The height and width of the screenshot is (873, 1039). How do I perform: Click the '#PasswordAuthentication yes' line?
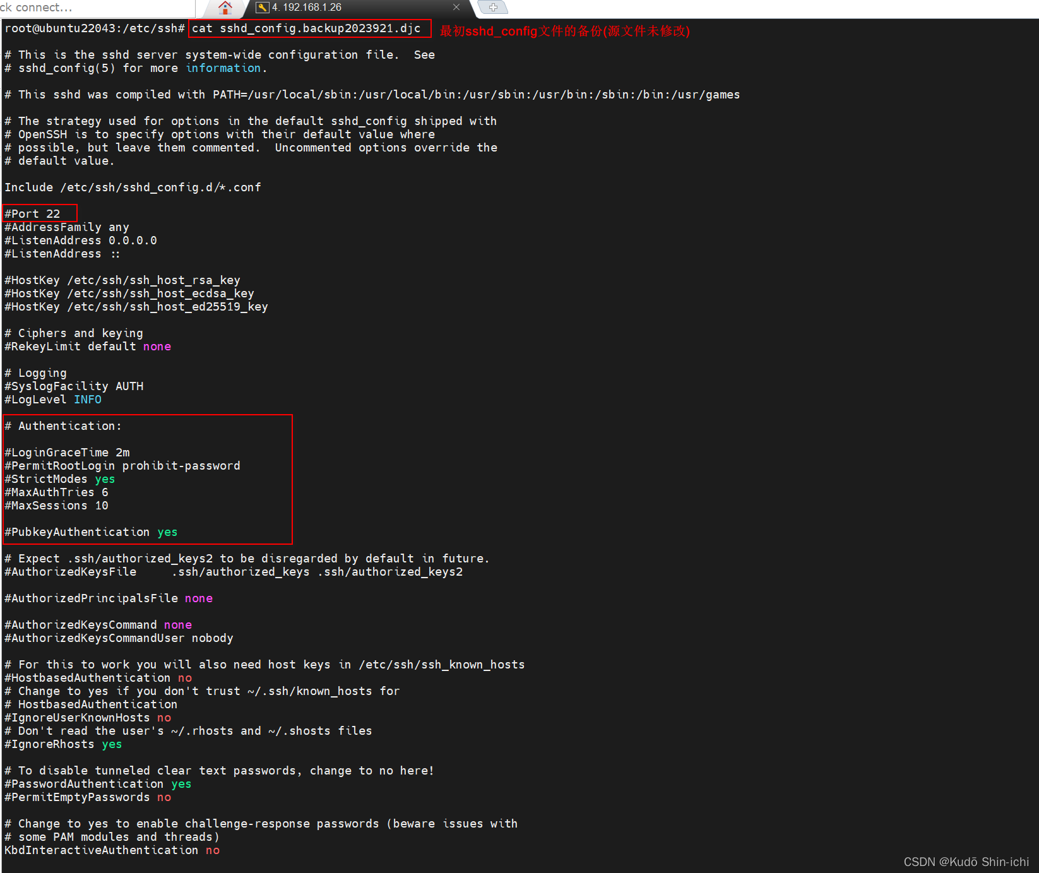98,784
